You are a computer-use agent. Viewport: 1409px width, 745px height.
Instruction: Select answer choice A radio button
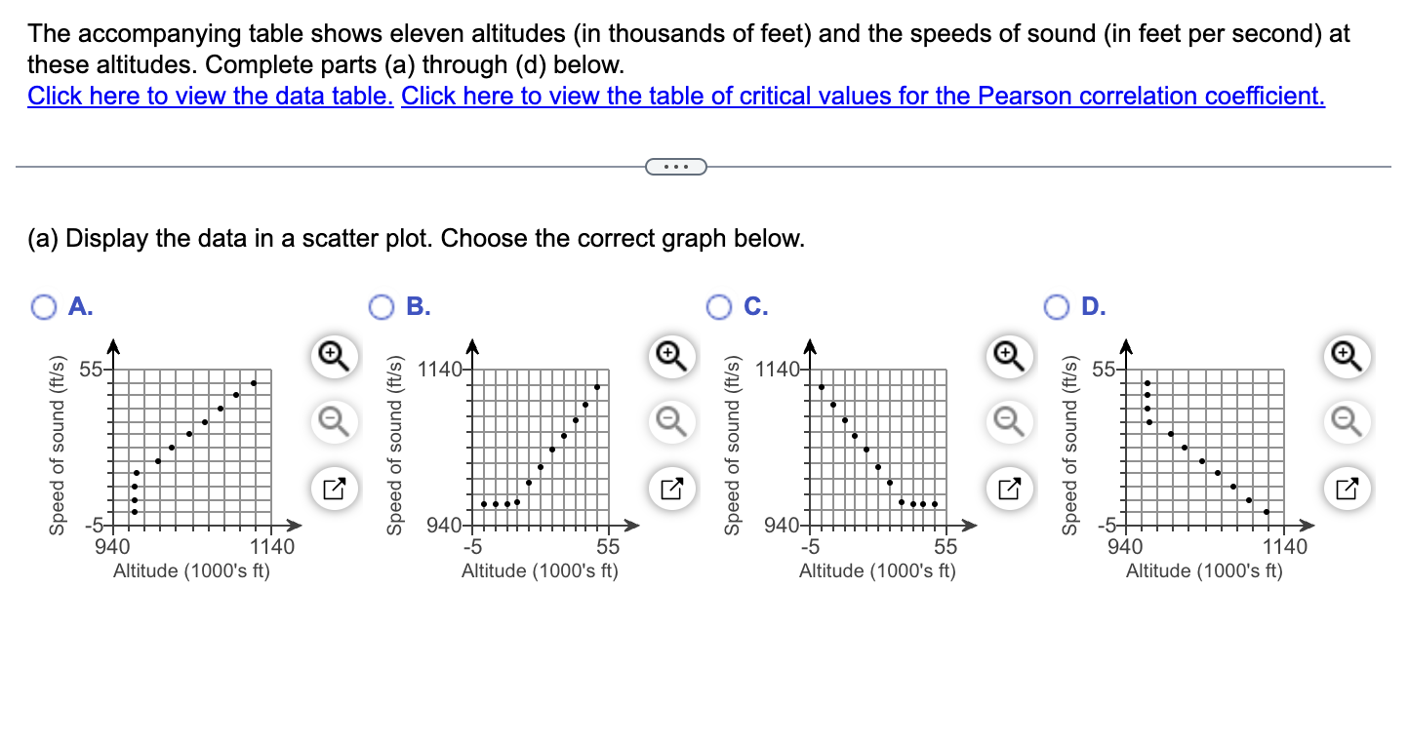[43, 306]
